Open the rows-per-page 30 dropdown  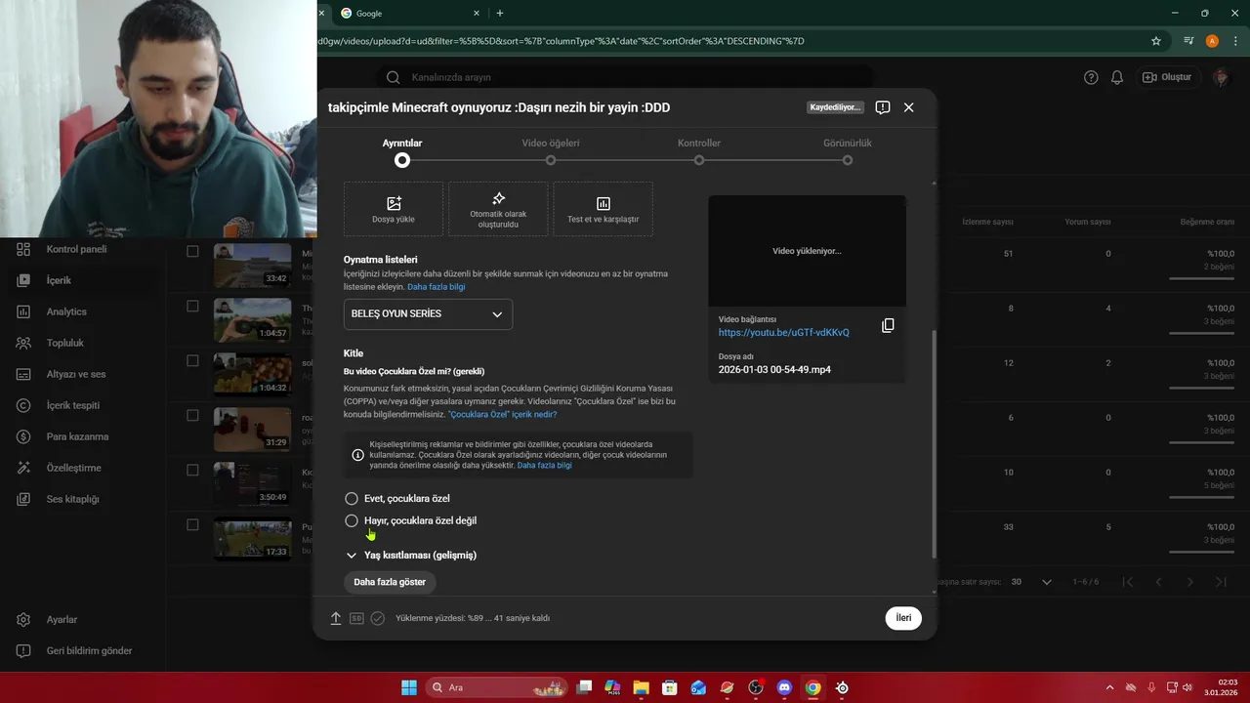coord(1031,582)
